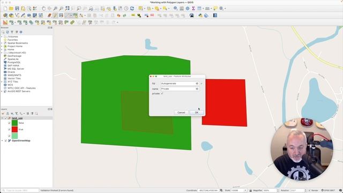
Task: Select Favorites in the Browser tree
Action: (x=13, y=40)
